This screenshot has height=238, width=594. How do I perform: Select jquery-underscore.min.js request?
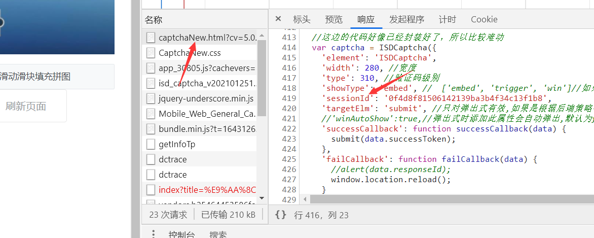click(x=200, y=98)
